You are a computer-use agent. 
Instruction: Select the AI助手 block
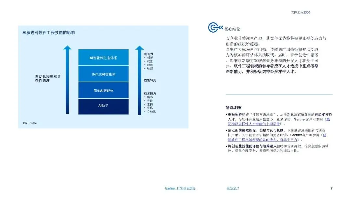pyautogui.click(x=103, y=106)
